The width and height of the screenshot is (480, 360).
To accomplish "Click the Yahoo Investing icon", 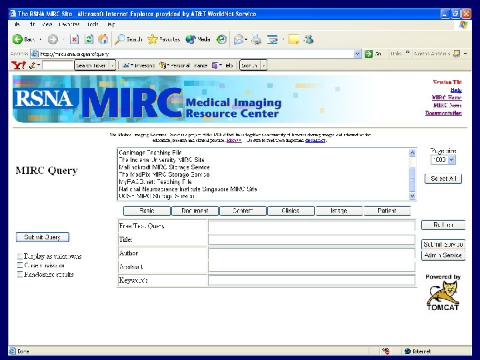I will click(x=125, y=65).
